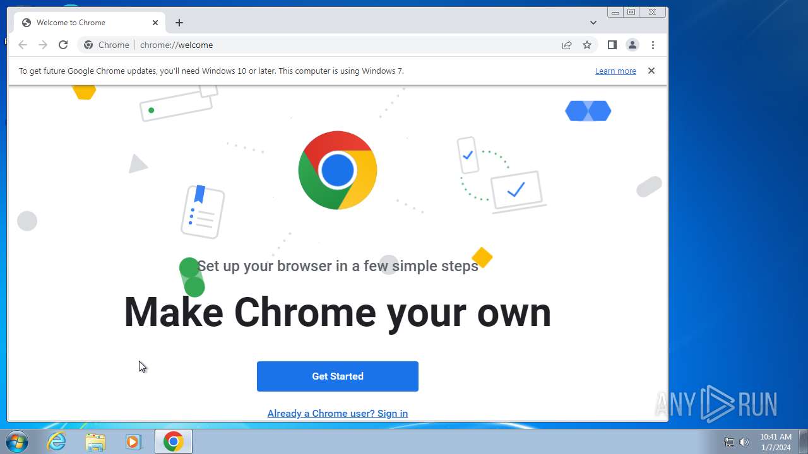Image resolution: width=808 pixels, height=454 pixels.
Task: Follow the Already a Chrome user? Sign in link
Action: tap(338, 414)
